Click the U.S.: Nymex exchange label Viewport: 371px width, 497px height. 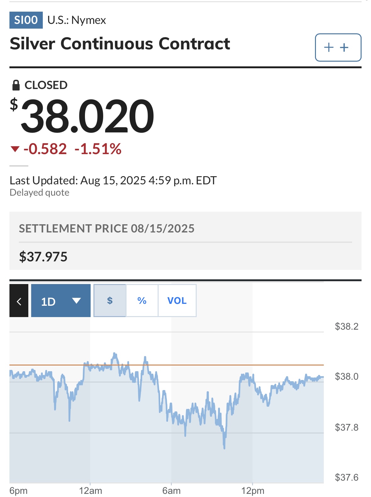[77, 20]
